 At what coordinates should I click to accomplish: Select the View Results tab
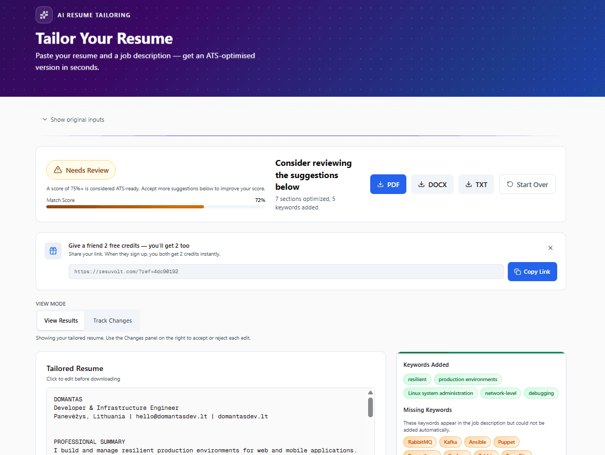click(x=60, y=321)
